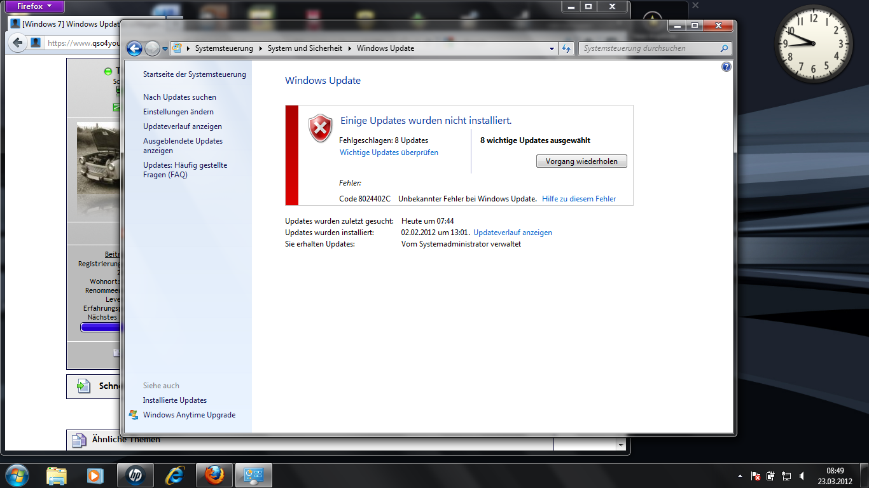Click 'Wichtige Updates überprüfen' link
Screen dimensions: 869x488
point(389,152)
